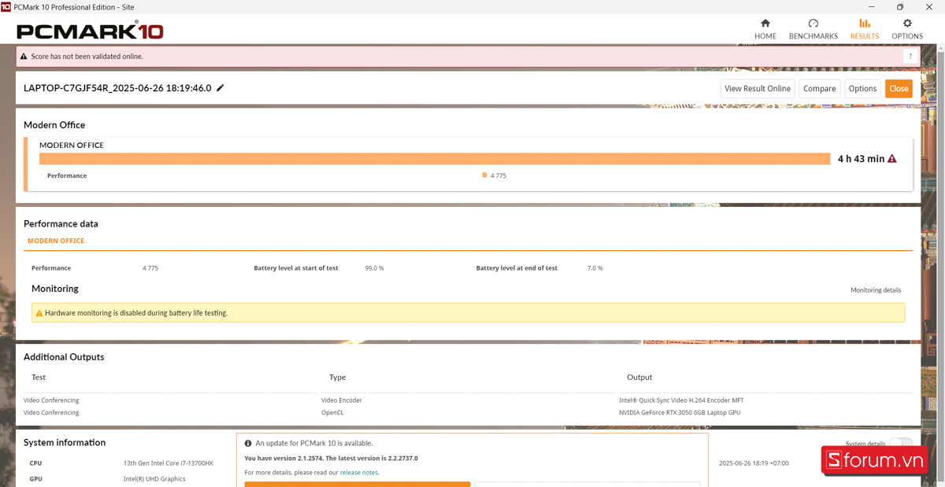
Task: Click the result Options button
Action: coord(862,89)
